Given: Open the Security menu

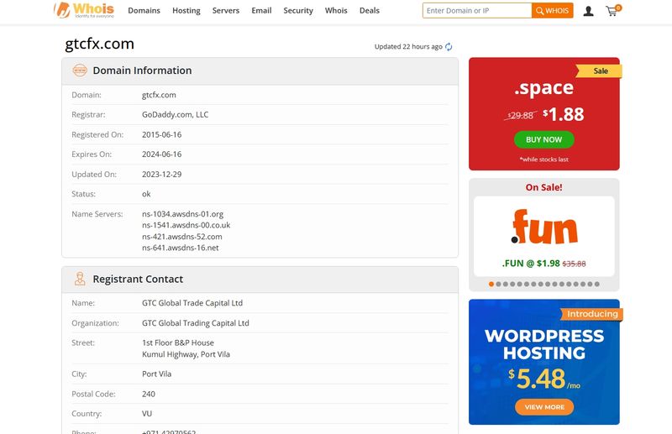Looking at the screenshot, I should [x=298, y=11].
